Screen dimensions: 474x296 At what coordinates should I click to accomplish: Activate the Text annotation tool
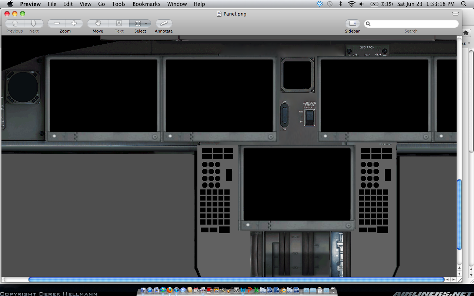coord(119,23)
